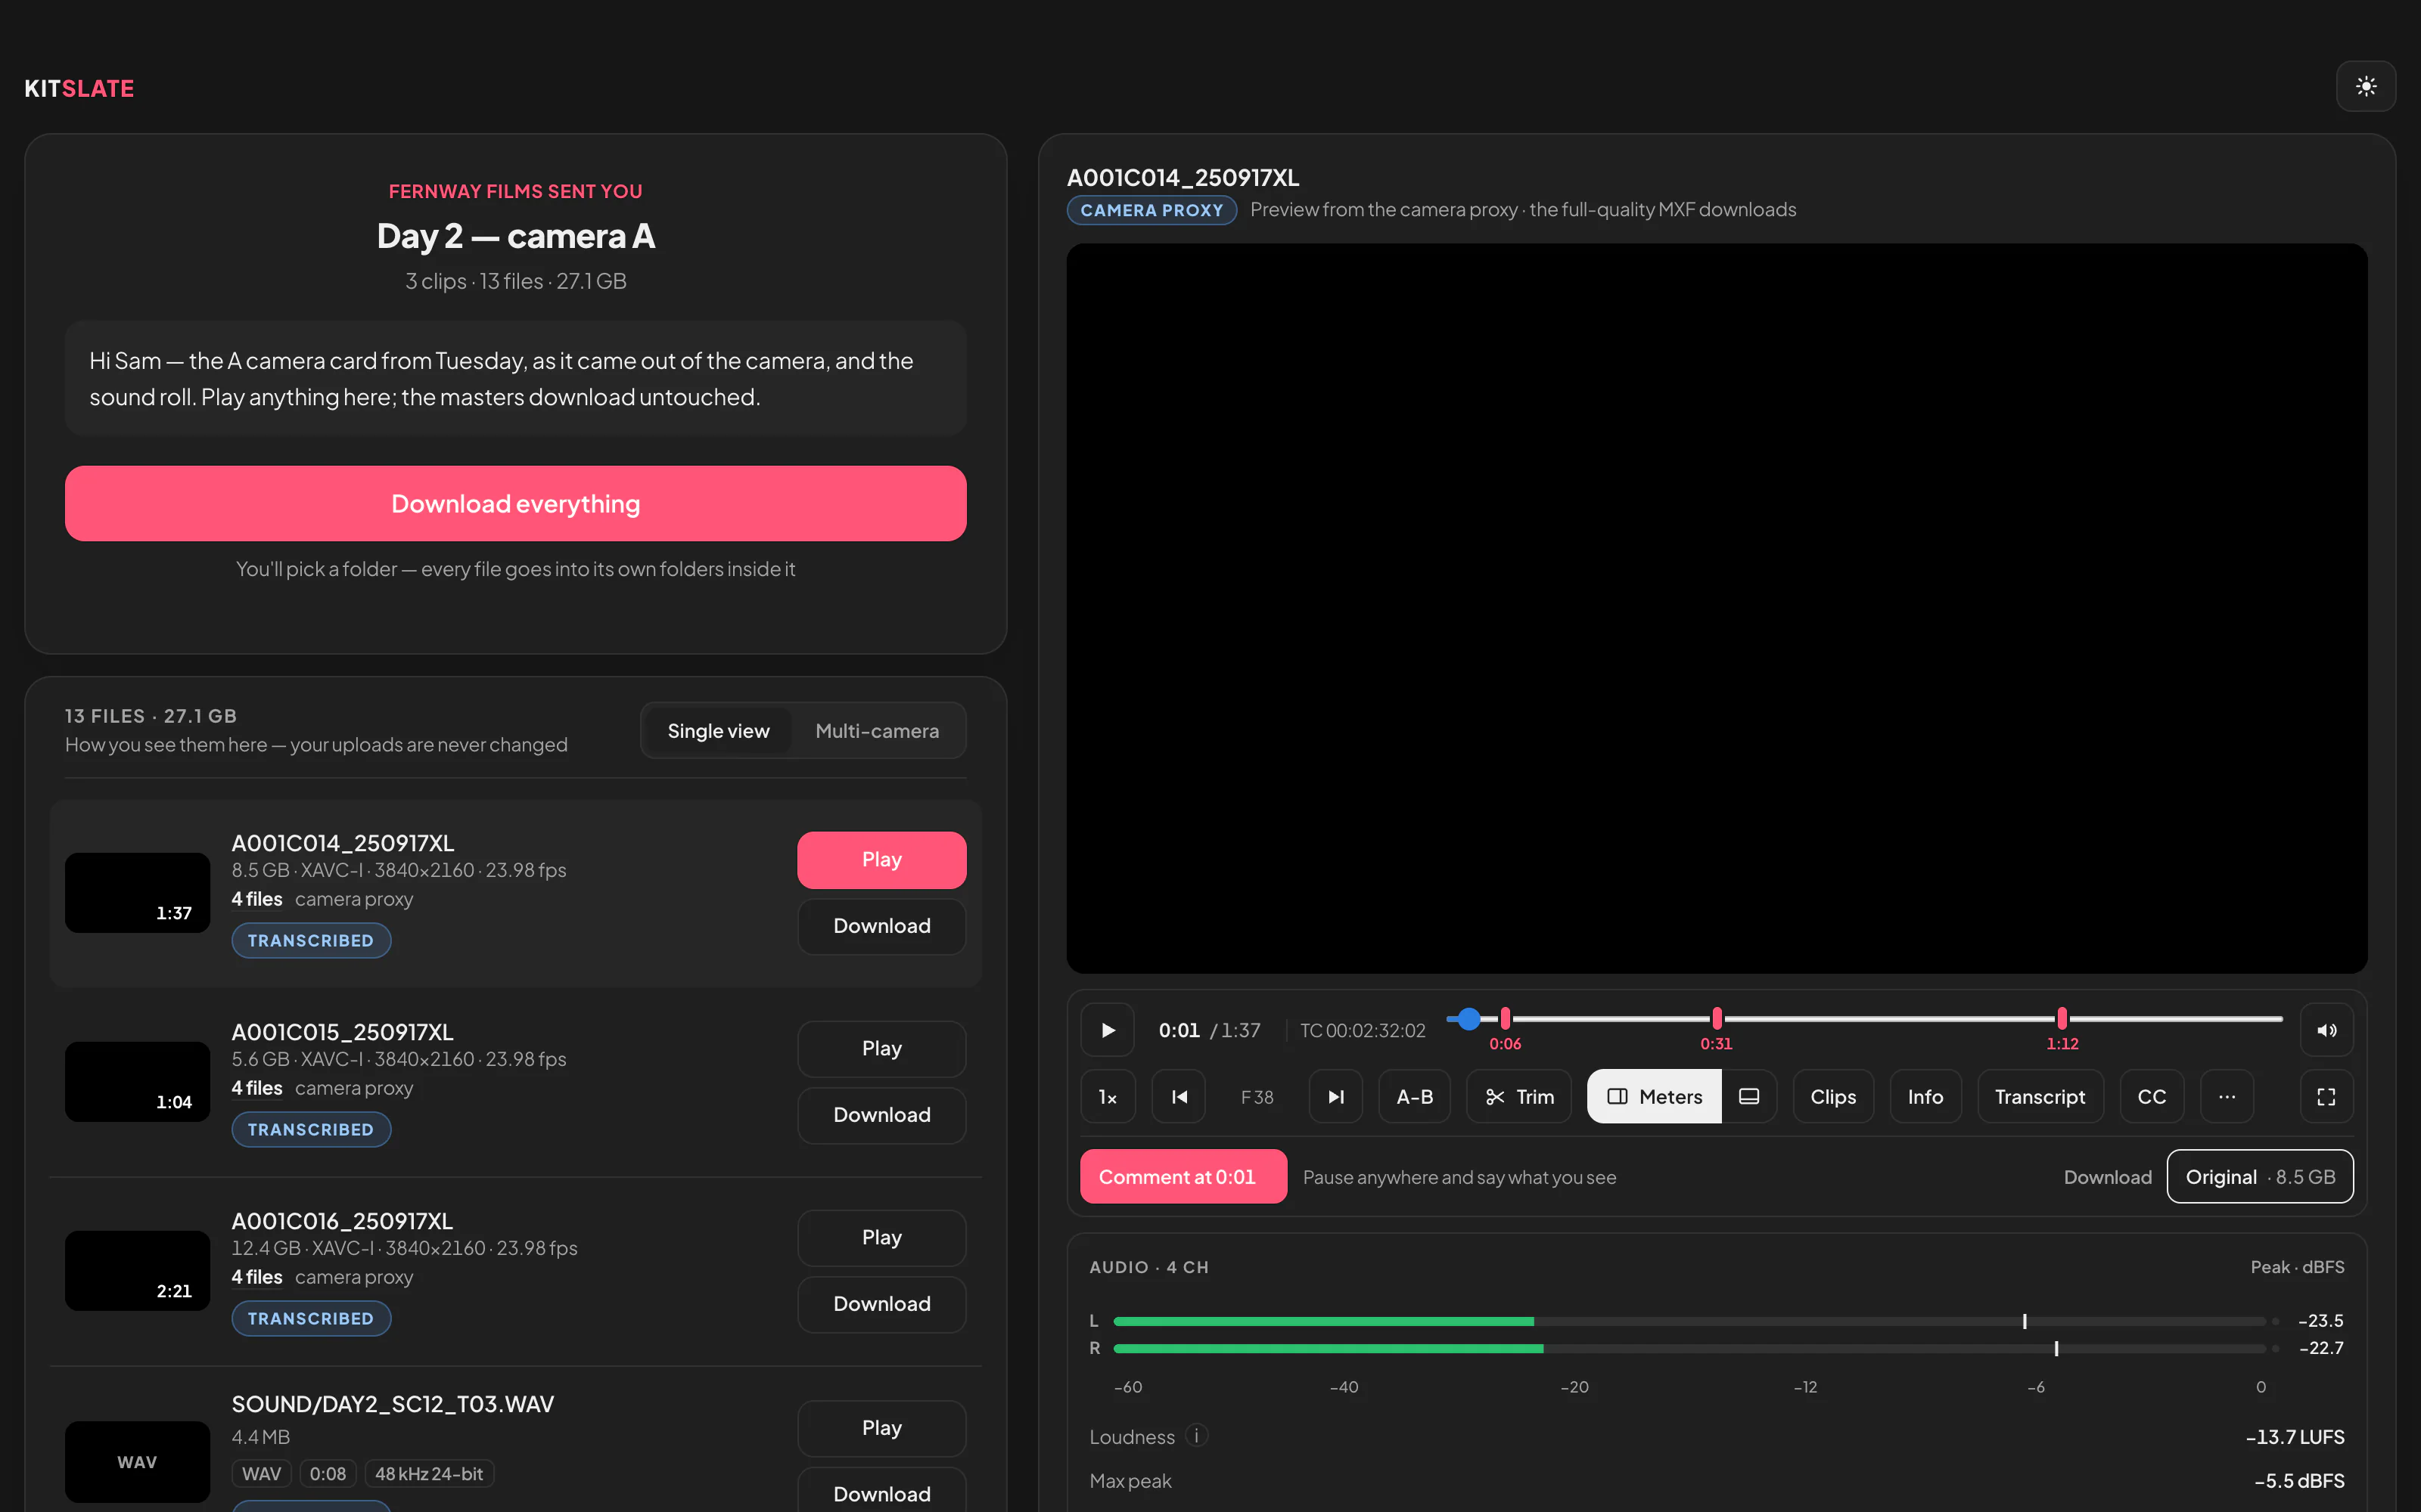Play SOUND/DAY2_SC12_T03.WAV
The height and width of the screenshot is (1512, 2421).
pos(881,1428)
